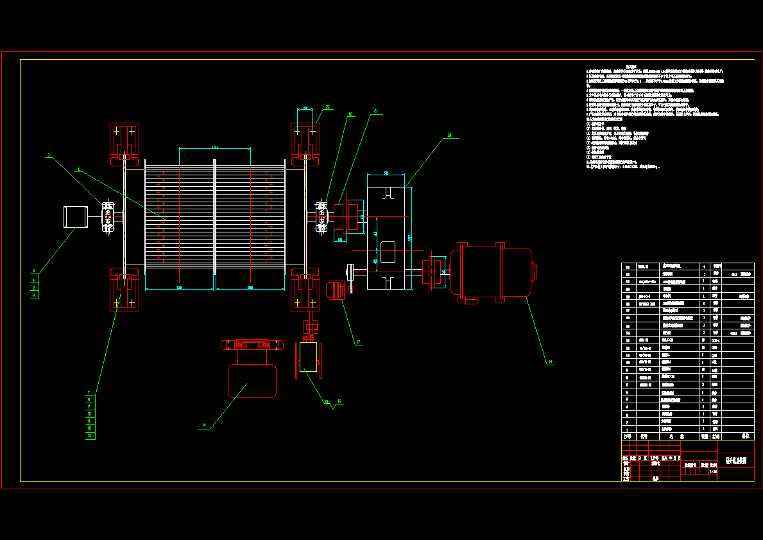
Task: Select balloon label 20 above the gearbox
Action: (x=450, y=135)
